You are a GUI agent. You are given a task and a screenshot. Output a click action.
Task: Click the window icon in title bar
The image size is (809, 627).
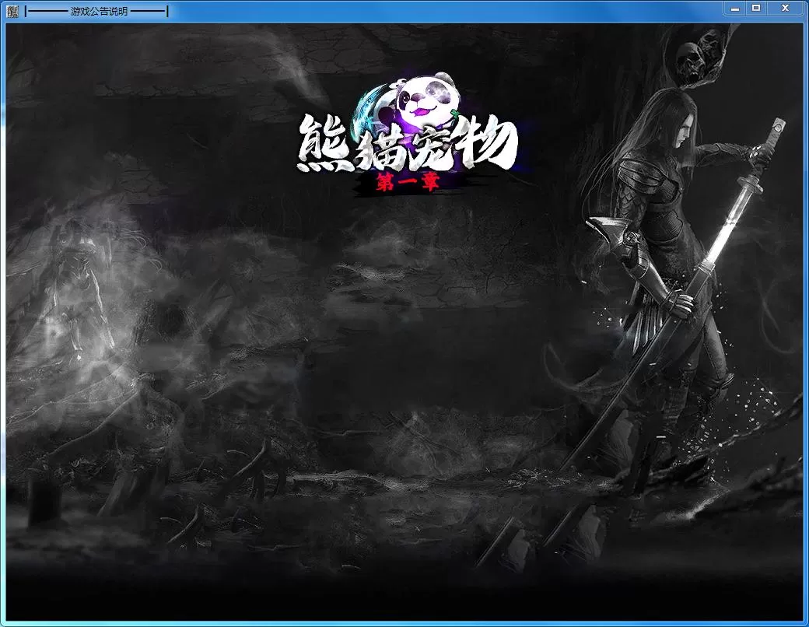coord(12,11)
